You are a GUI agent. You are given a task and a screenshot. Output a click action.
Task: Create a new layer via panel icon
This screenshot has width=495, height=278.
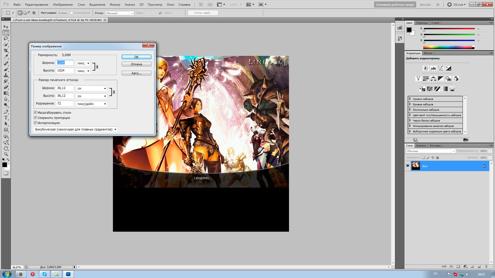click(479, 266)
